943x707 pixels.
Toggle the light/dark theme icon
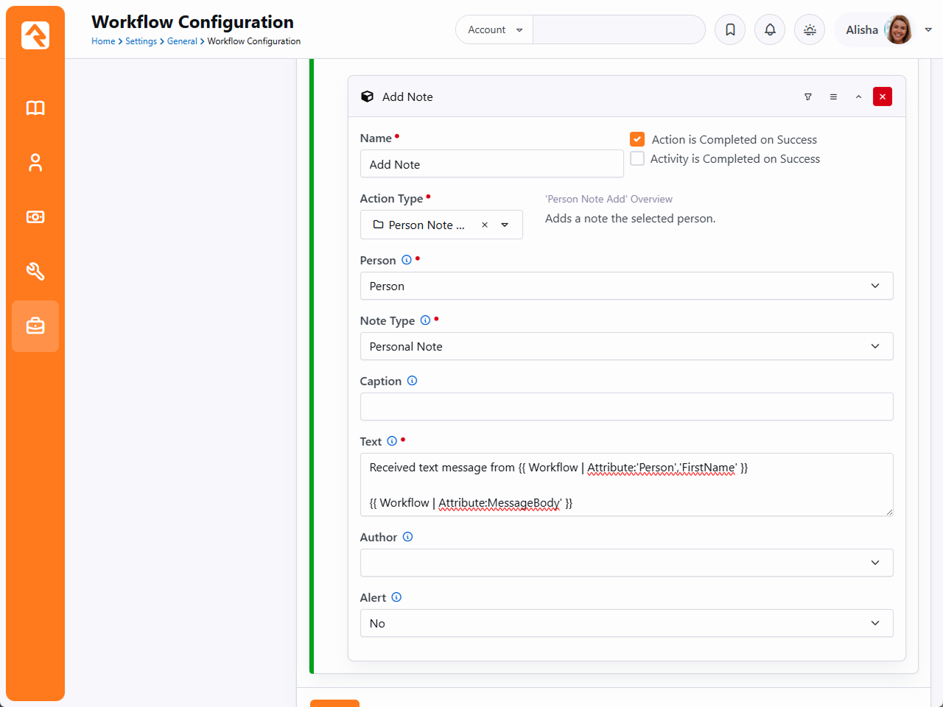pos(810,29)
